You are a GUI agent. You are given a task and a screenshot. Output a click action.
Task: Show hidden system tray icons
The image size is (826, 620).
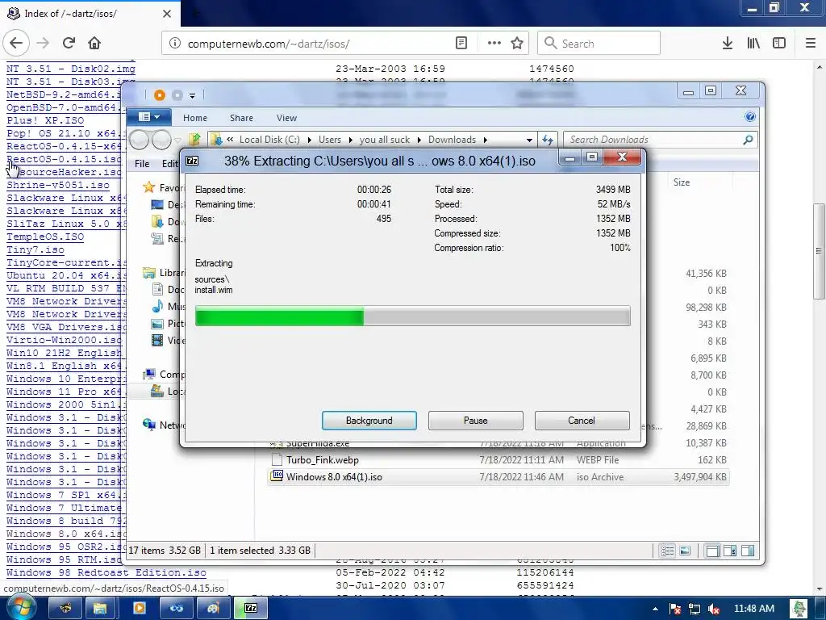655,609
